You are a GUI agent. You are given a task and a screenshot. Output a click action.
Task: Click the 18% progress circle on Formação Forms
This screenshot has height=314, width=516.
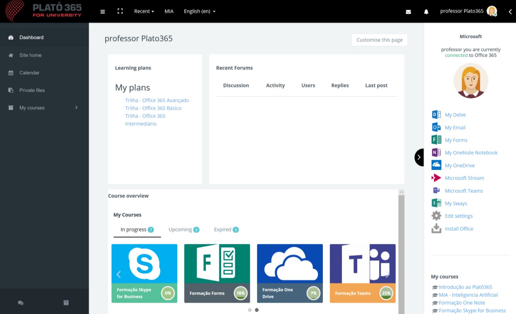[x=241, y=293]
